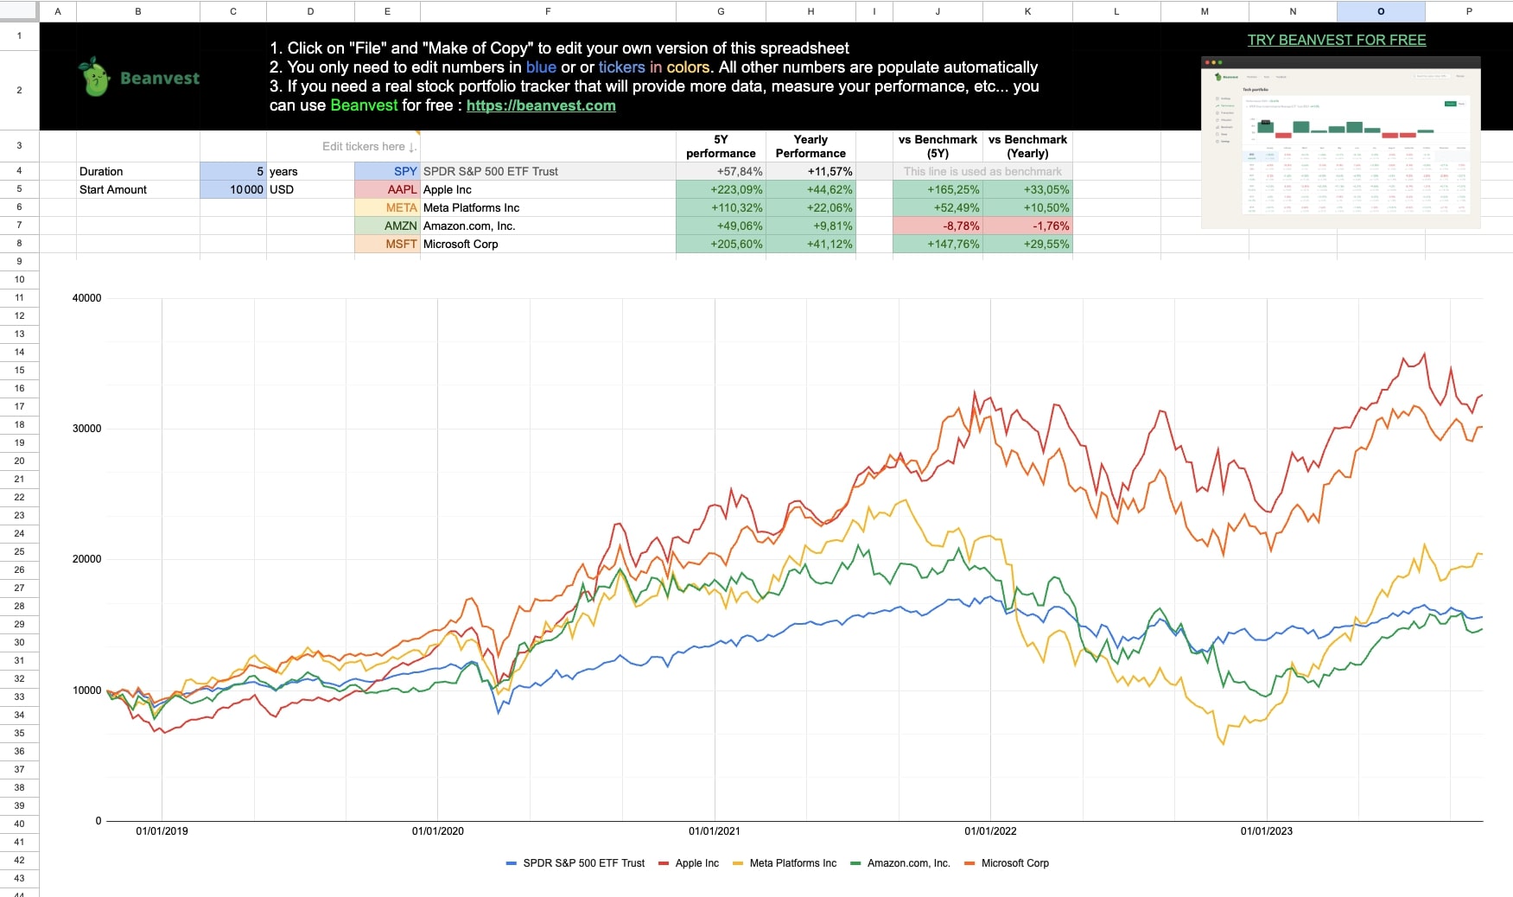Click the orange Microsoft Corp legend swatch
The height and width of the screenshot is (897, 1513).
tap(969, 863)
